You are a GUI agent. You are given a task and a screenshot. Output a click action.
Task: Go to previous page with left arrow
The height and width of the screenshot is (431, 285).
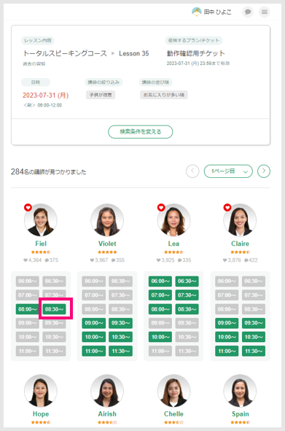192,171
